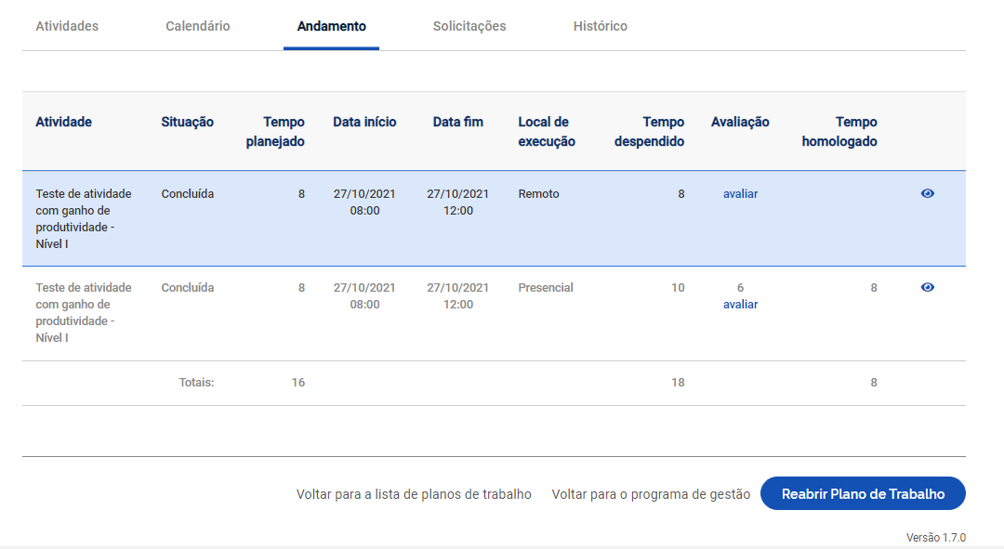
Task: Click the Atividade column header
Action: [63, 122]
